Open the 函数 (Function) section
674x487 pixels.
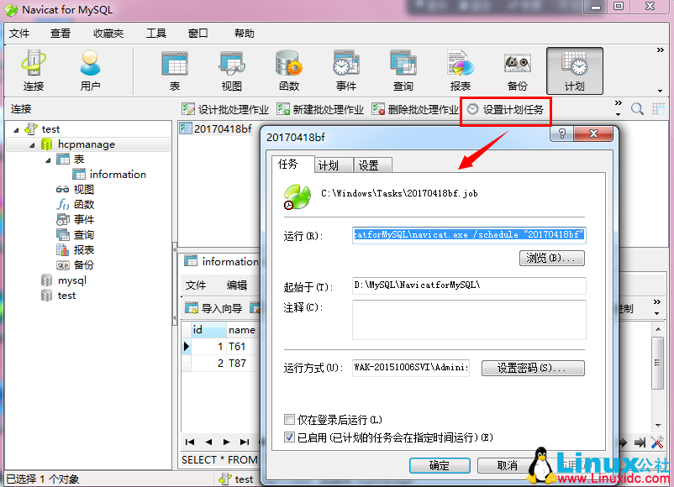tap(287, 71)
